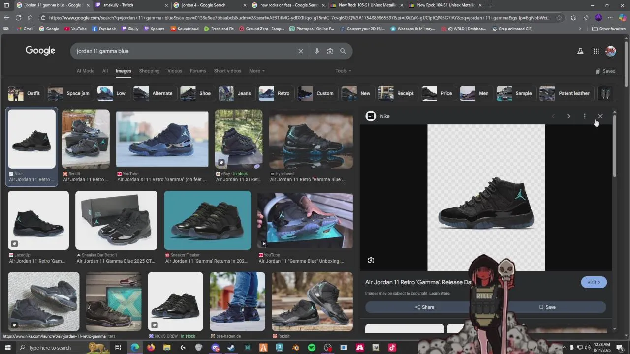The height and width of the screenshot is (354, 630).
Task: Open the Saved collections link
Action: click(x=605, y=71)
